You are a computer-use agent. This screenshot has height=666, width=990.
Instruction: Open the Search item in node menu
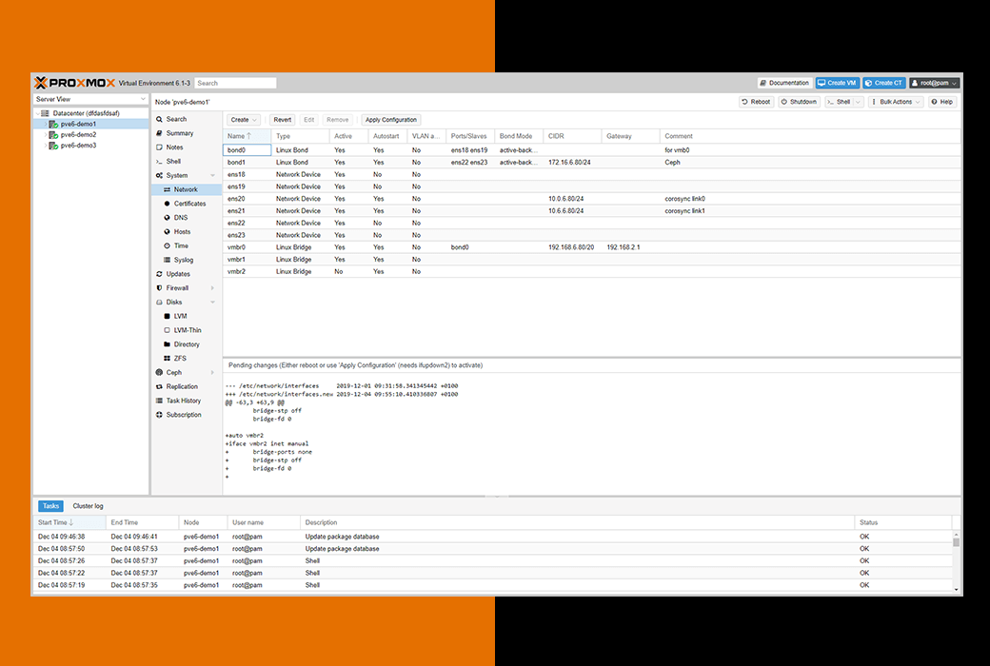pyautogui.click(x=176, y=119)
